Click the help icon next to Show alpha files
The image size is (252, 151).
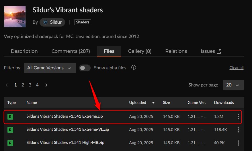point(134,67)
